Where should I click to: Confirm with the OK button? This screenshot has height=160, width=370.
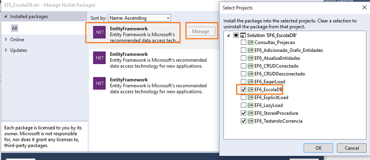[x=319, y=148]
